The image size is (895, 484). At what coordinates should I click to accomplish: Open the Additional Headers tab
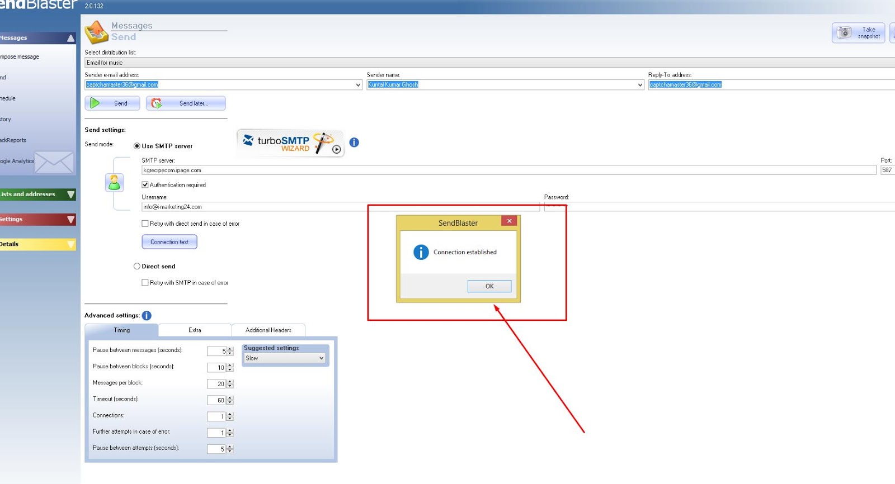click(268, 330)
